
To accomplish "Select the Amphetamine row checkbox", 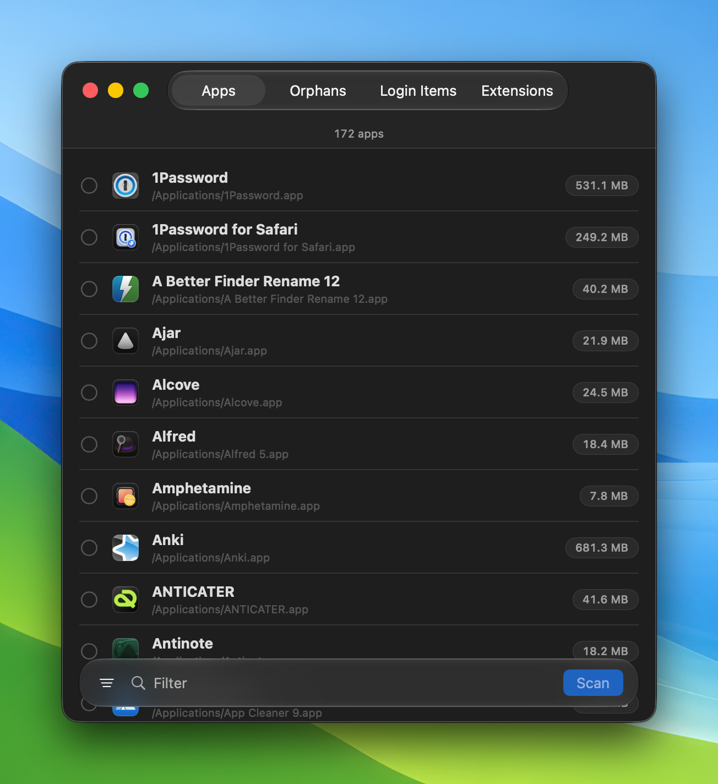I will pyautogui.click(x=89, y=496).
